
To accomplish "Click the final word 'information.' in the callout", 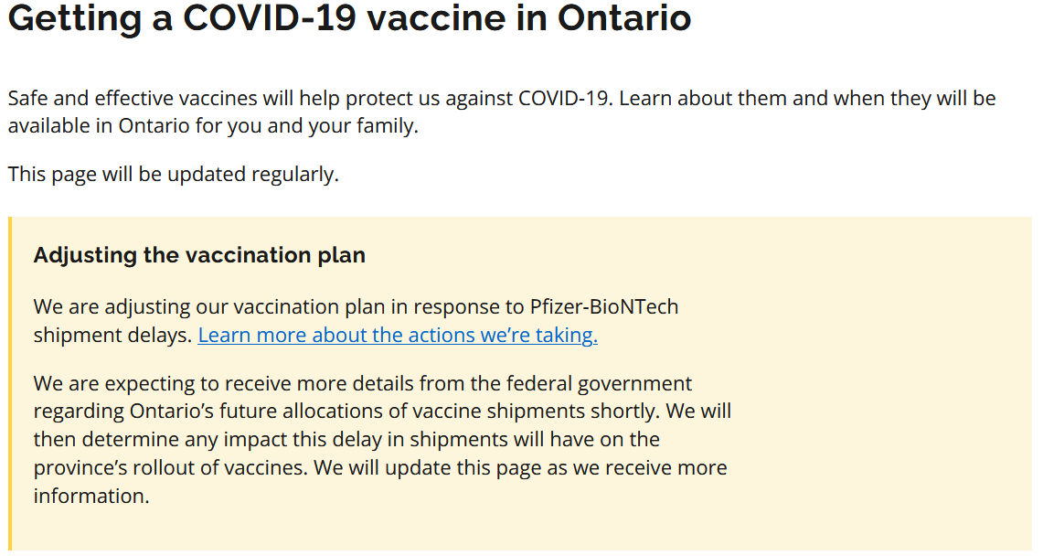I will (x=91, y=496).
